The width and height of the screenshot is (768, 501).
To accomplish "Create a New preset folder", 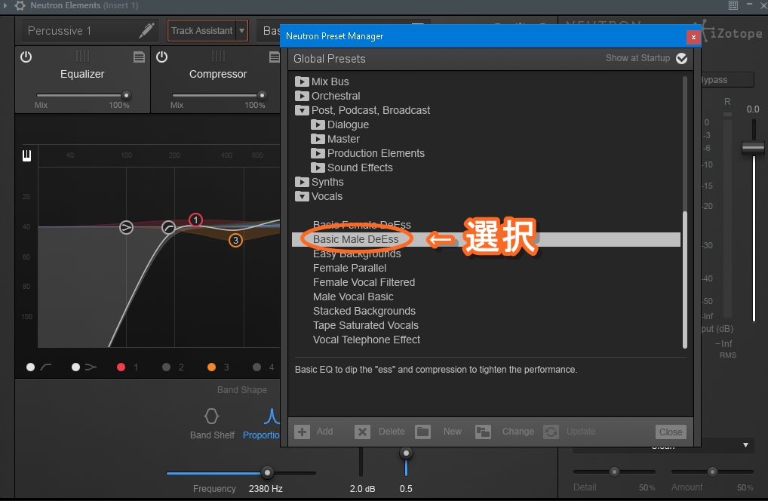I will click(x=422, y=432).
